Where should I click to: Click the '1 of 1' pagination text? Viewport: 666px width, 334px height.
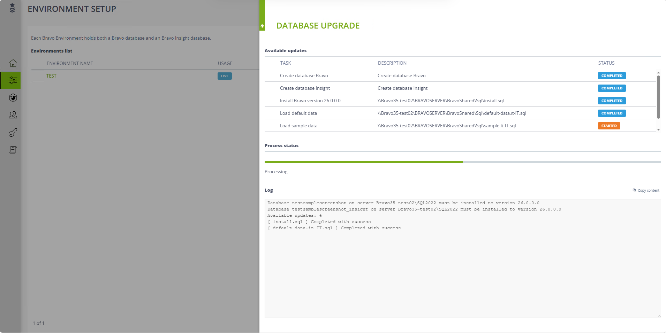tap(38, 323)
